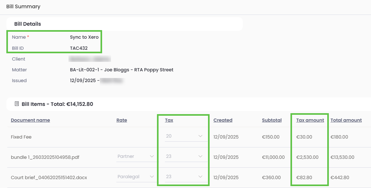The width and height of the screenshot is (371, 188).
Task: Expand the Partner rate dropdown
Action: 136,157
